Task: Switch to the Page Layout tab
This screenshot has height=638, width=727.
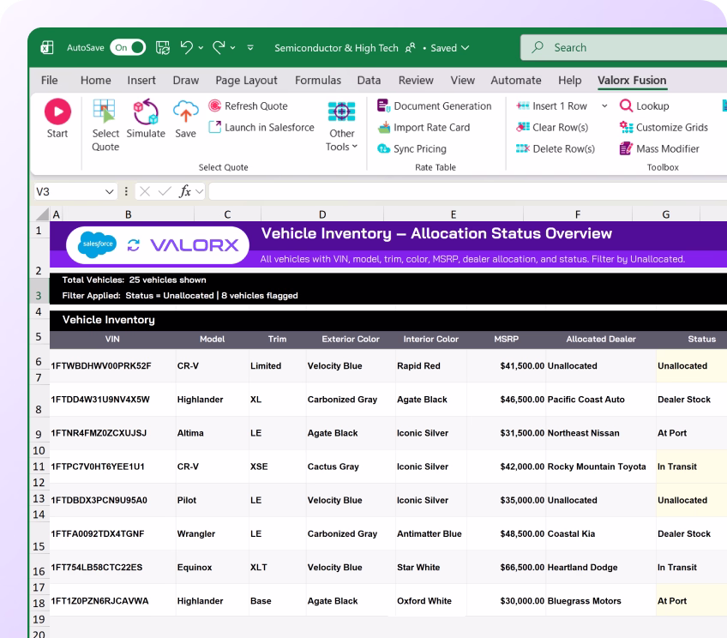Action: click(x=246, y=81)
